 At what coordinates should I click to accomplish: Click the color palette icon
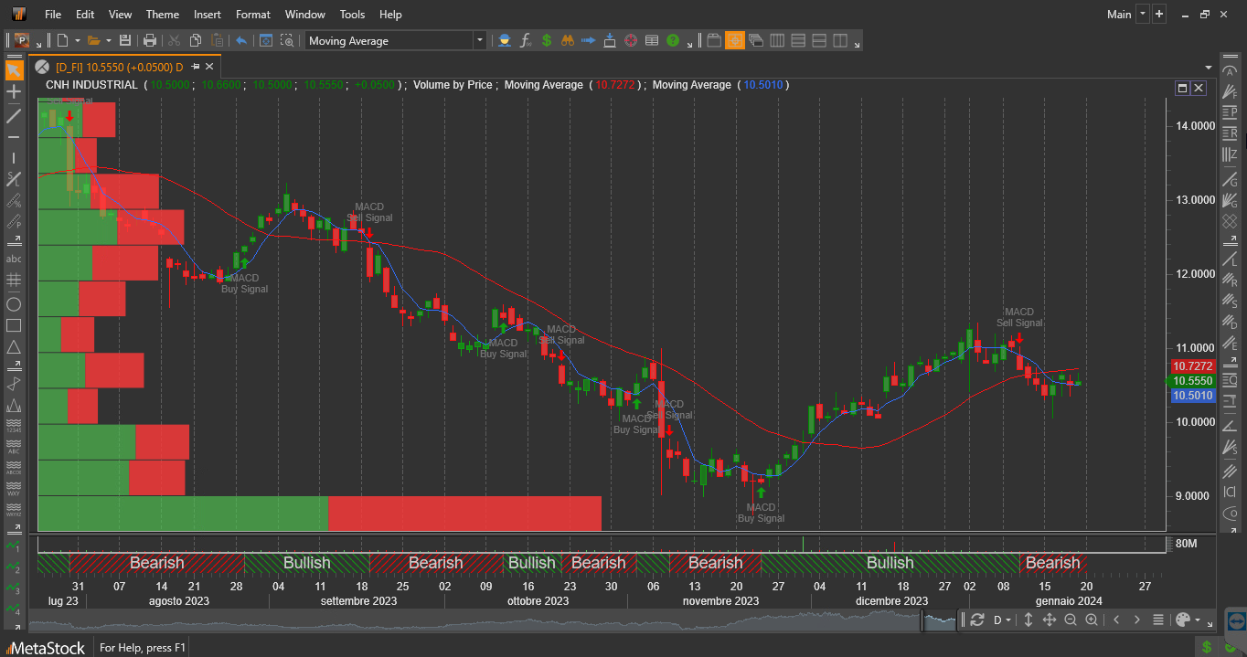click(x=1183, y=620)
